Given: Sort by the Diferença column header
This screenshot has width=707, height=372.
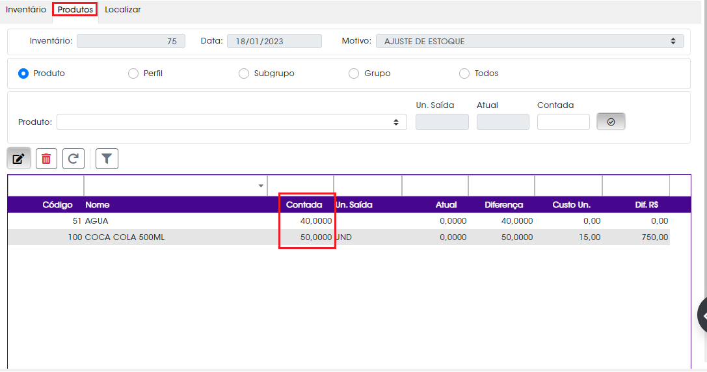Looking at the screenshot, I should point(503,205).
